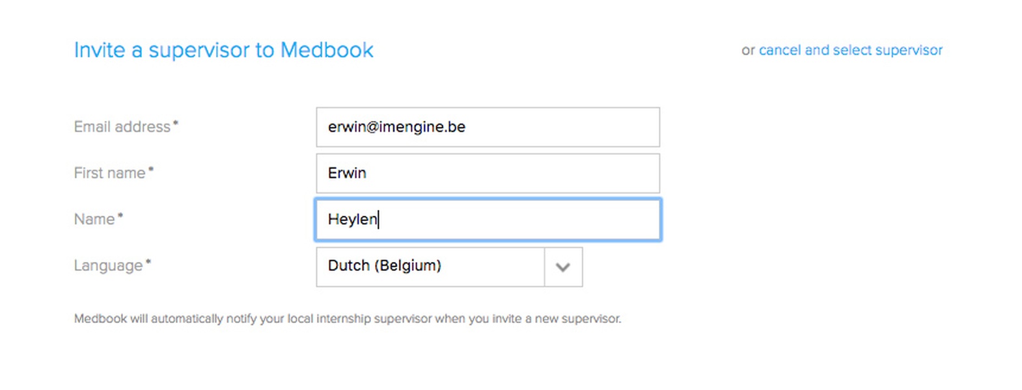
Task: Click the required asterisk beside Email address
Action: click(176, 123)
